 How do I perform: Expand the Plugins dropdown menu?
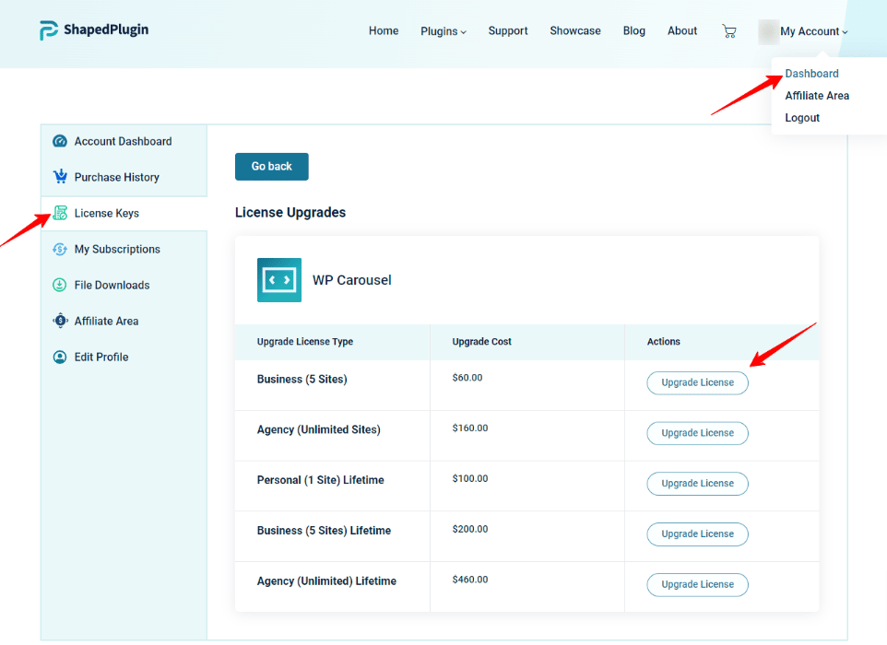443,31
